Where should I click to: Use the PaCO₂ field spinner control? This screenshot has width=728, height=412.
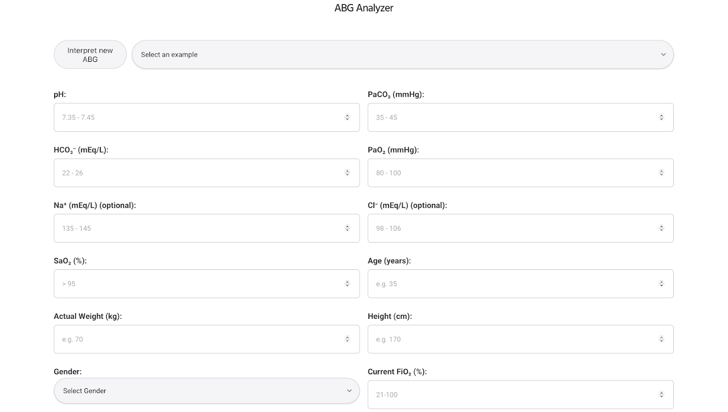pyautogui.click(x=661, y=117)
